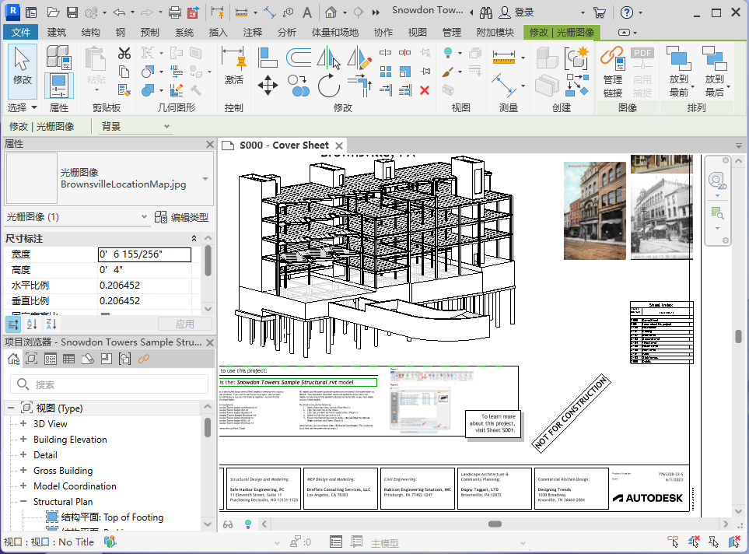Toggle the reveal hidden elements lightbulb
Image resolution: width=749 pixels, height=554 pixels.
point(248,524)
